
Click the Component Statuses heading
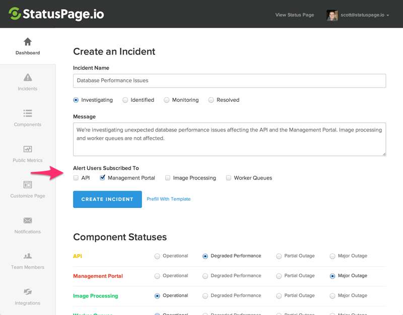coord(120,237)
